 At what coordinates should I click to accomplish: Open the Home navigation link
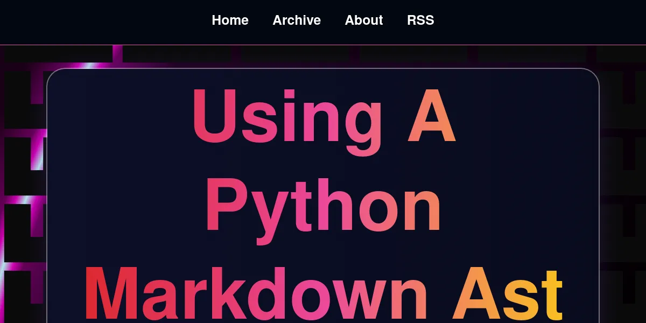click(230, 20)
